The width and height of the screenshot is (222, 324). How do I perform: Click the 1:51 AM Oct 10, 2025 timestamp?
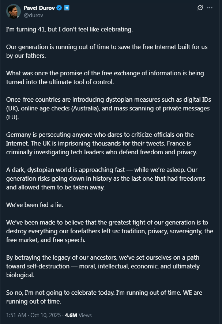click(33, 315)
